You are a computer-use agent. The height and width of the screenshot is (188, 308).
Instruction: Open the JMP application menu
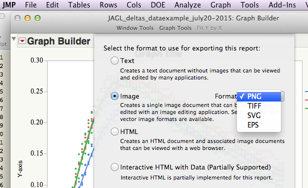(9, 5)
